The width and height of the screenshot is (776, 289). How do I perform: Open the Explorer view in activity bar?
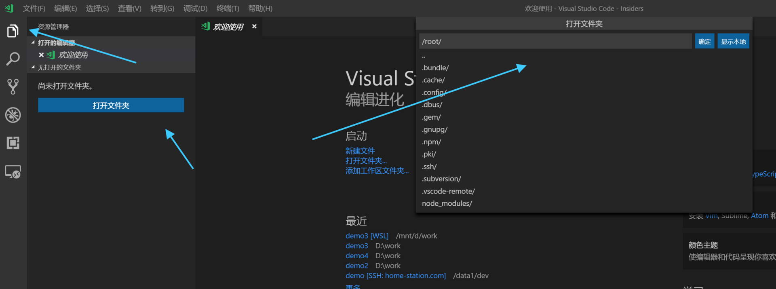[x=13, y=31]
